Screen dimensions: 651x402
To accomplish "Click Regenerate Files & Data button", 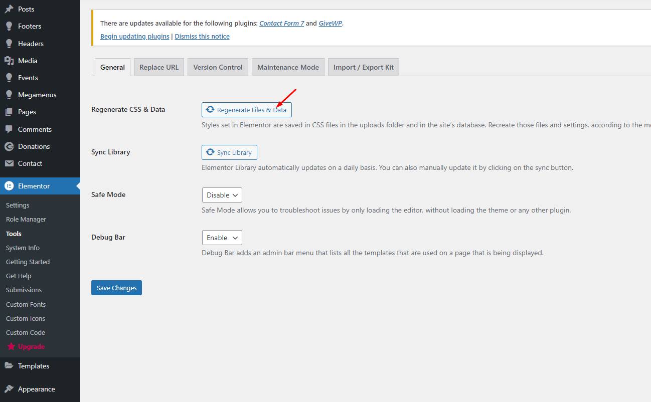I will click(247, 110).
